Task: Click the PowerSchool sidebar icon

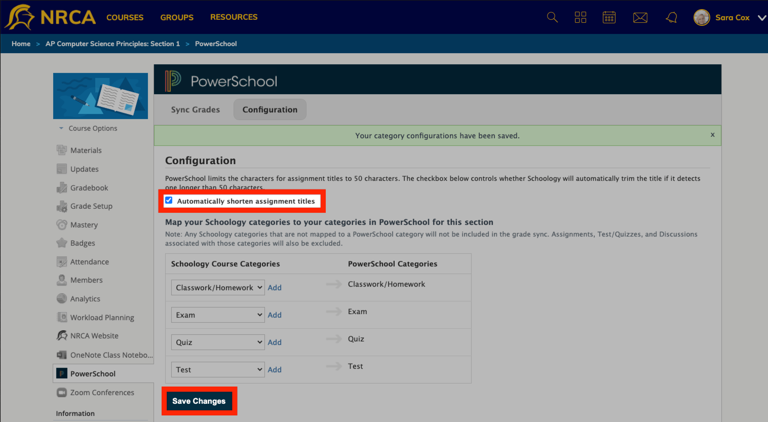Action: (x=62, y=373)
